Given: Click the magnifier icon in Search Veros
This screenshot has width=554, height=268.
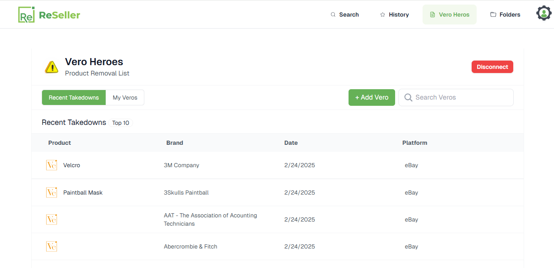Looking at the screenshot, I should pos(408,97).
